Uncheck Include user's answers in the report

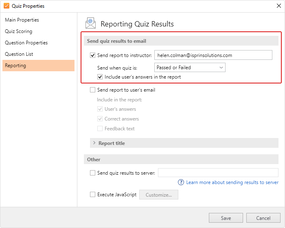100,77
